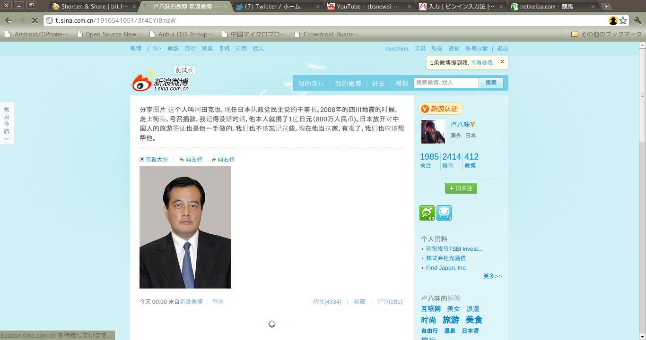Click 微博 in the top navigation

[x=136, y=49]
